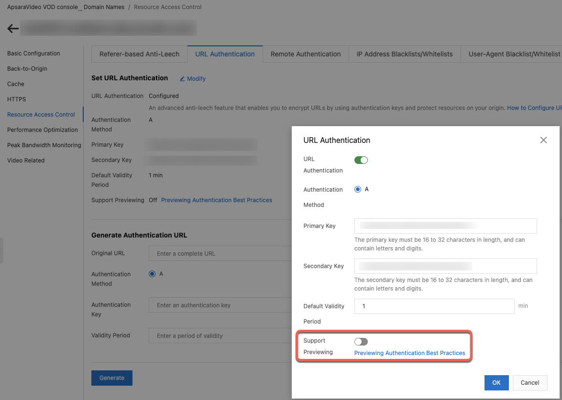Open Remote Authentication tab

306,54
